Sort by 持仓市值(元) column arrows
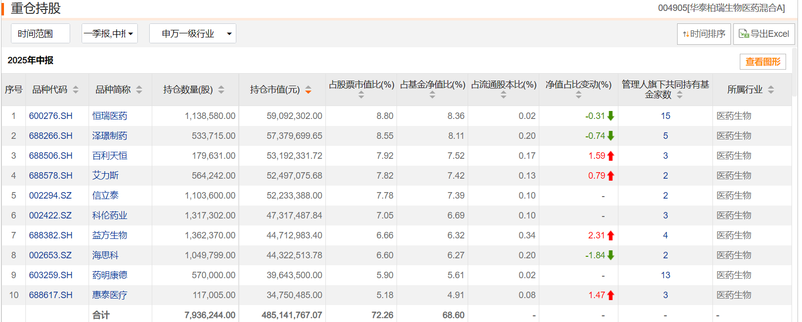The image size is (802, 322). [x=308, y=90]
